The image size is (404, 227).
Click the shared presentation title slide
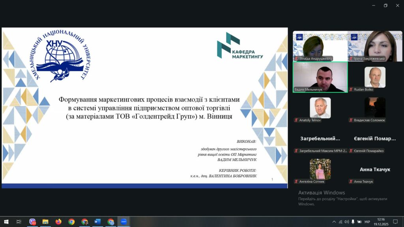144,108
